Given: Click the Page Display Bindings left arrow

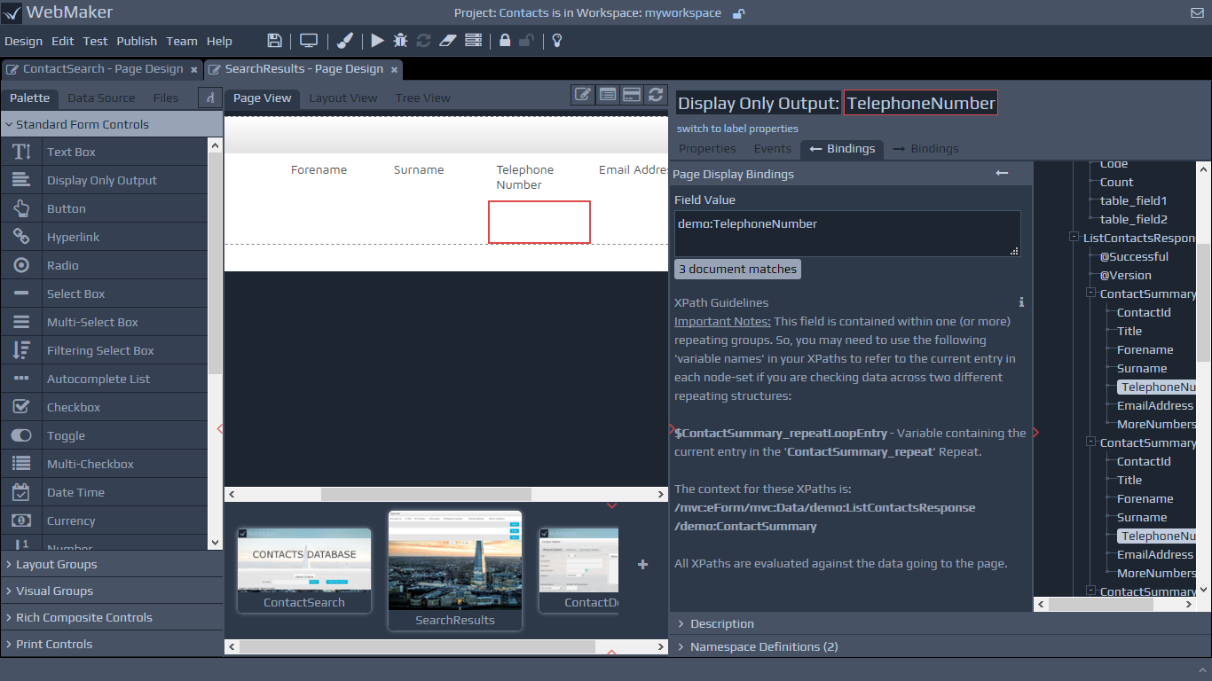Looking at the screenshot, I should click(x=1002, y=174).
